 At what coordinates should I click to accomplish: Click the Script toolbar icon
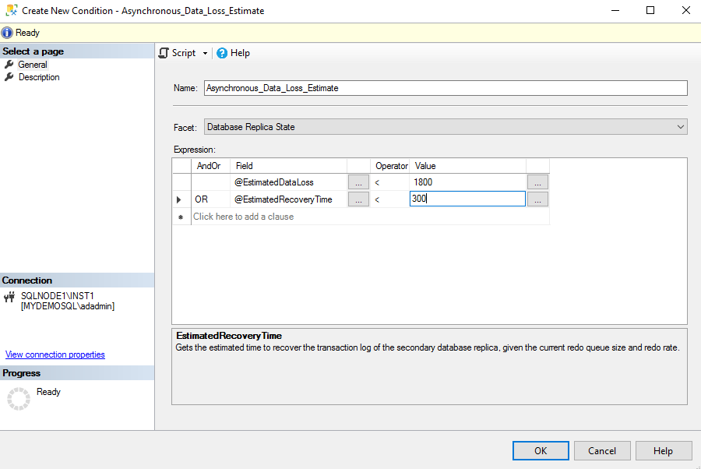coord(164,53)
